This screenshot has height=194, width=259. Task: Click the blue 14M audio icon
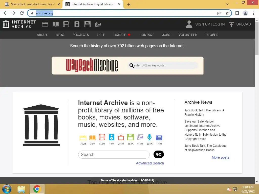pyautogui.click(x=112, y=137)
